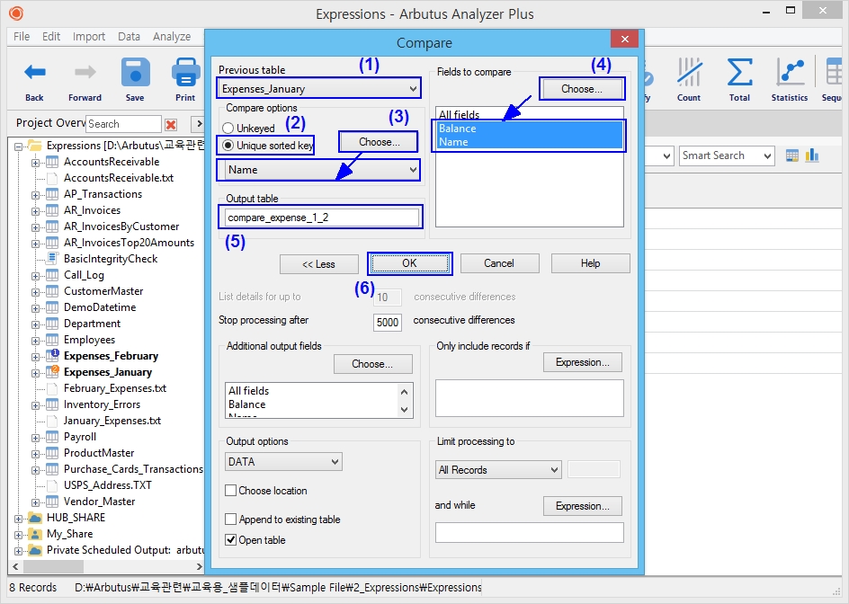The image size is (849, 604).
Task: Open the Previous table dropdown
Action: (318, 88)
